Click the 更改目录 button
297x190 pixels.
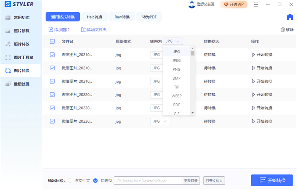click(192, 180)
